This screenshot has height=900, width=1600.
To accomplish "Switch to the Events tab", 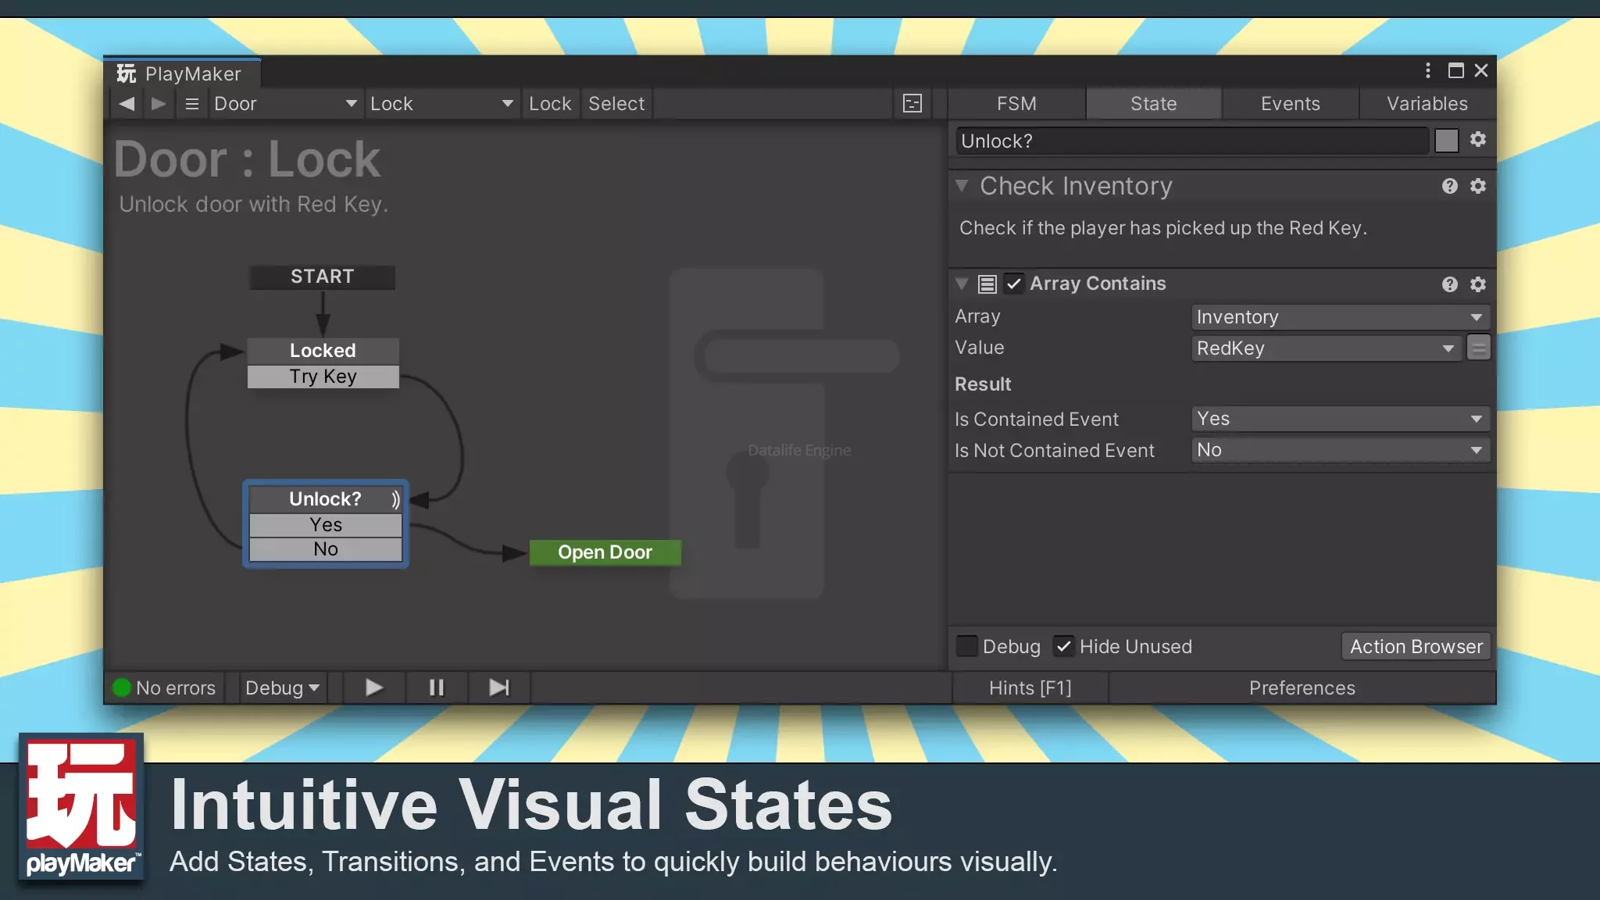I will [1290, 103].
